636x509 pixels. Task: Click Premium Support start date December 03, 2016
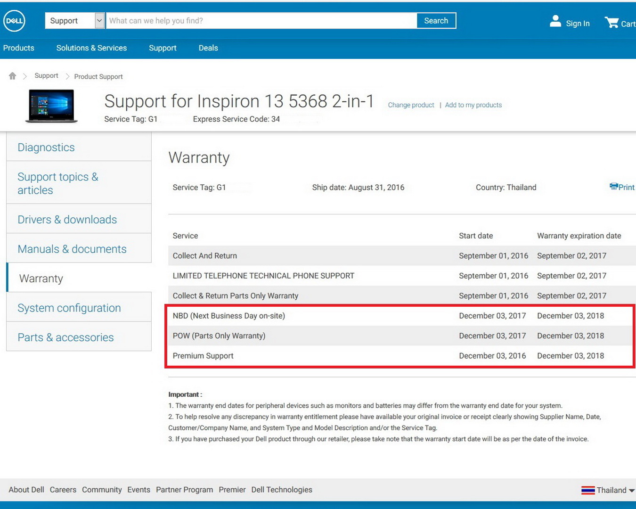tap(492, 356)
